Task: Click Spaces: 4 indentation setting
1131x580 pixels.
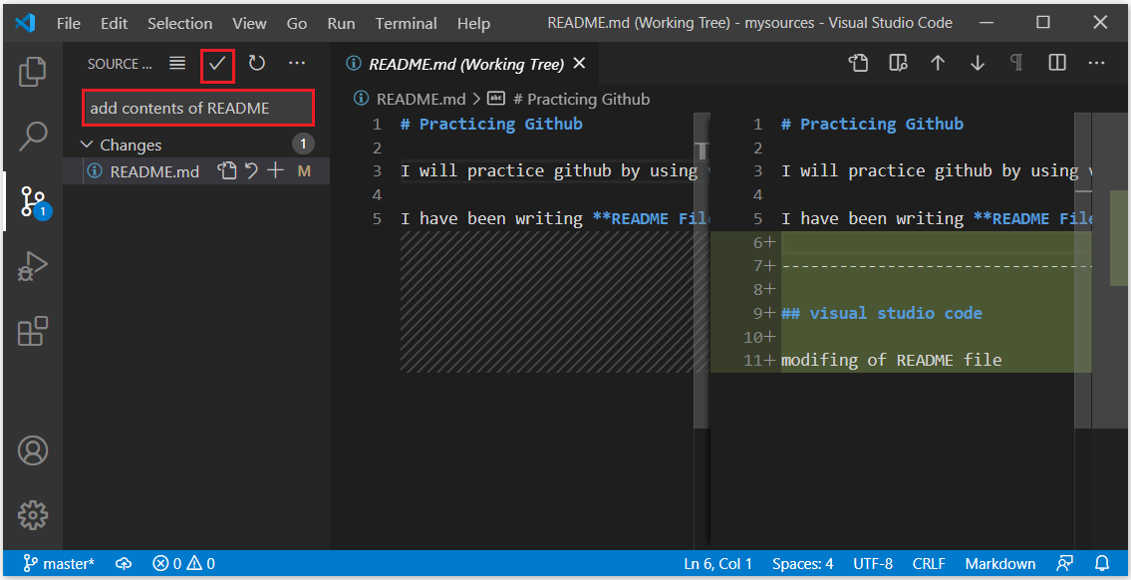Action: point(803,563)
